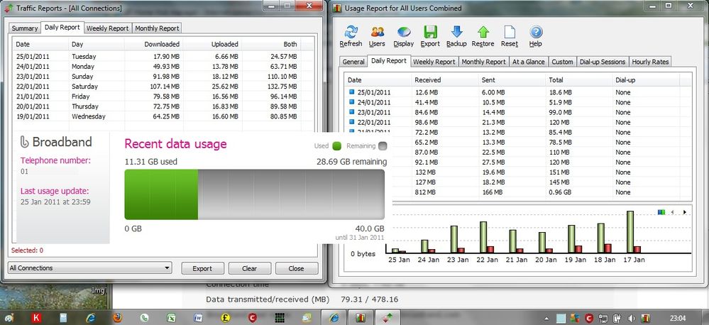This screenshot has width=709, height=325.
Task: Sort by the Received column header
Action: click(x=445, y=80)
